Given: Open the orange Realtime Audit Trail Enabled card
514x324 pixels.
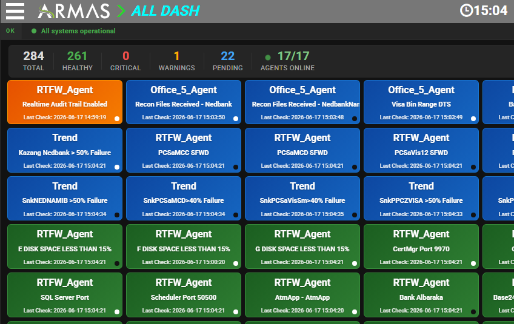Looking at the screenshot, I should coord(65,102).
